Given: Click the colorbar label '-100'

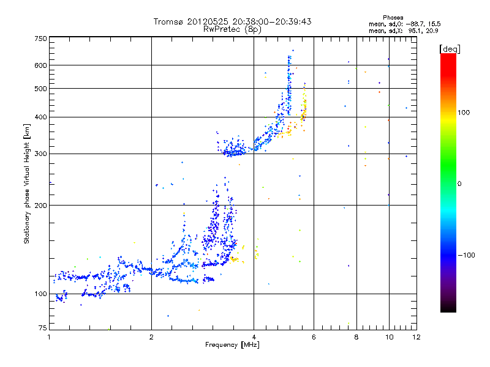Looking at the screenshot, I should [x=467, y=255].
